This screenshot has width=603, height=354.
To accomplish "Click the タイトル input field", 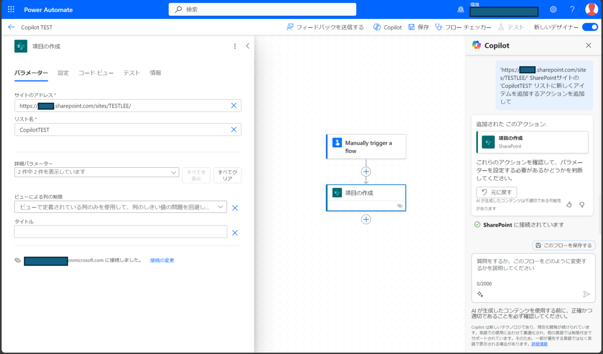I will (121, 231).
